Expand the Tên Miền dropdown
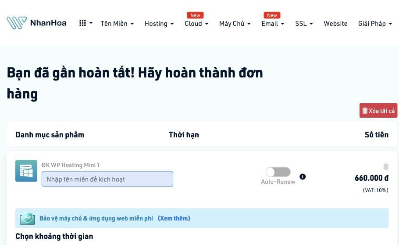This screenshot has width=399, height=245. tap(117, 24)
